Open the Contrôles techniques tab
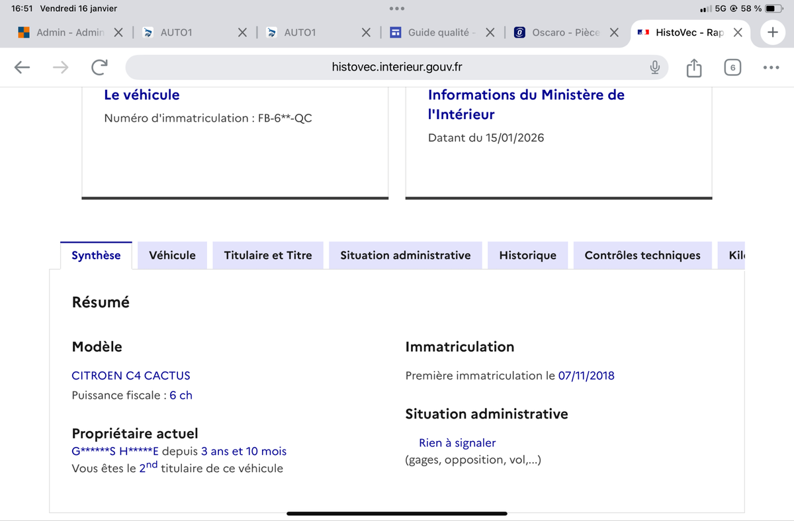 click(x=642, y=255)
